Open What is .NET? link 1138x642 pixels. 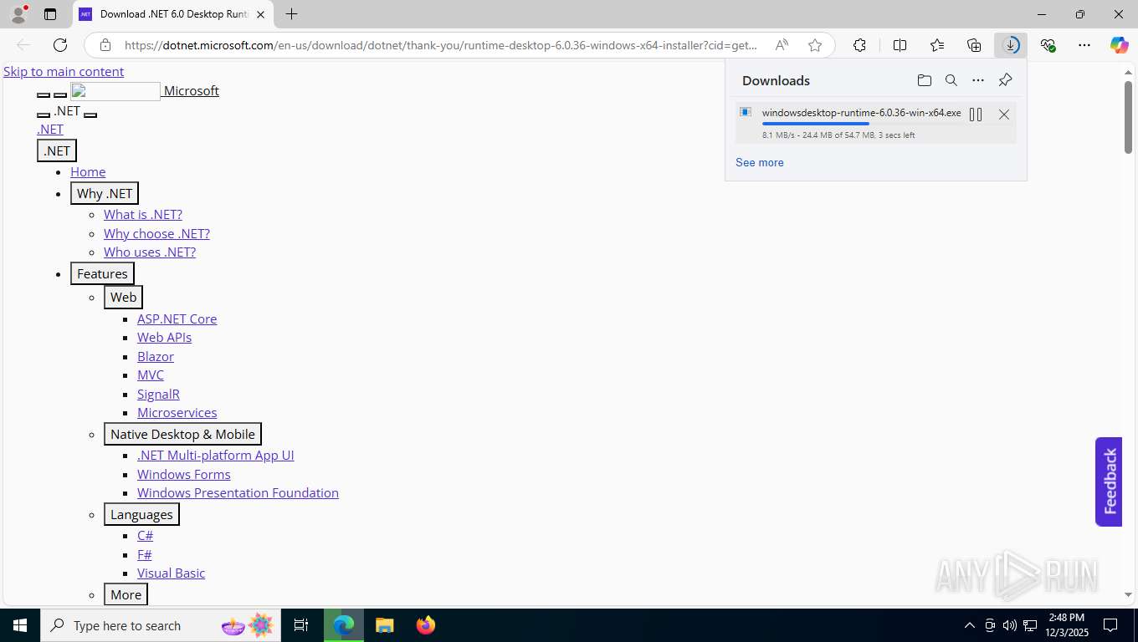(x=143, y=214)
